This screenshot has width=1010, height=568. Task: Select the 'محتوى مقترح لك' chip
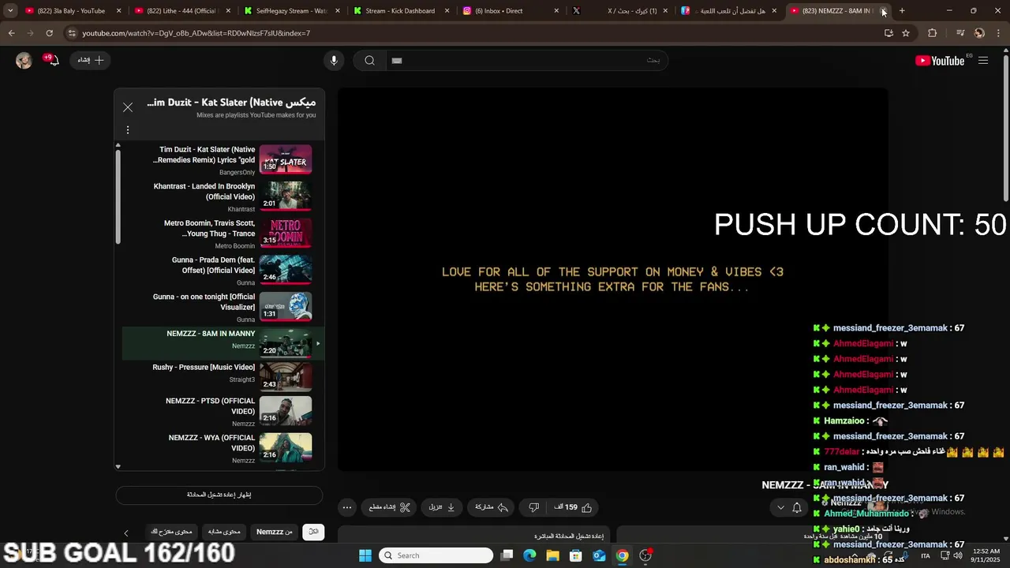[x=171, y=532]
